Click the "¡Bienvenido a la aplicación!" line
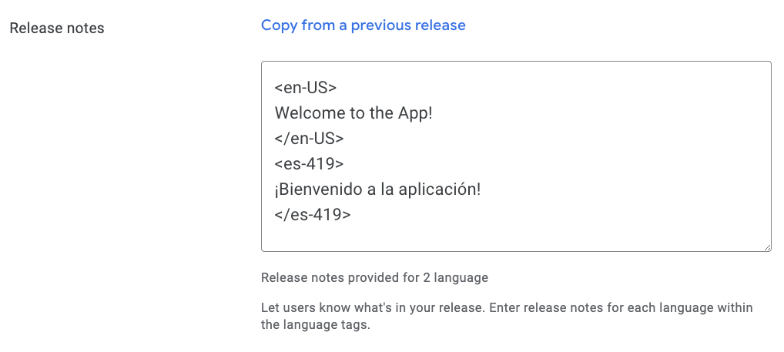784x352 pixels. [377, 189]
